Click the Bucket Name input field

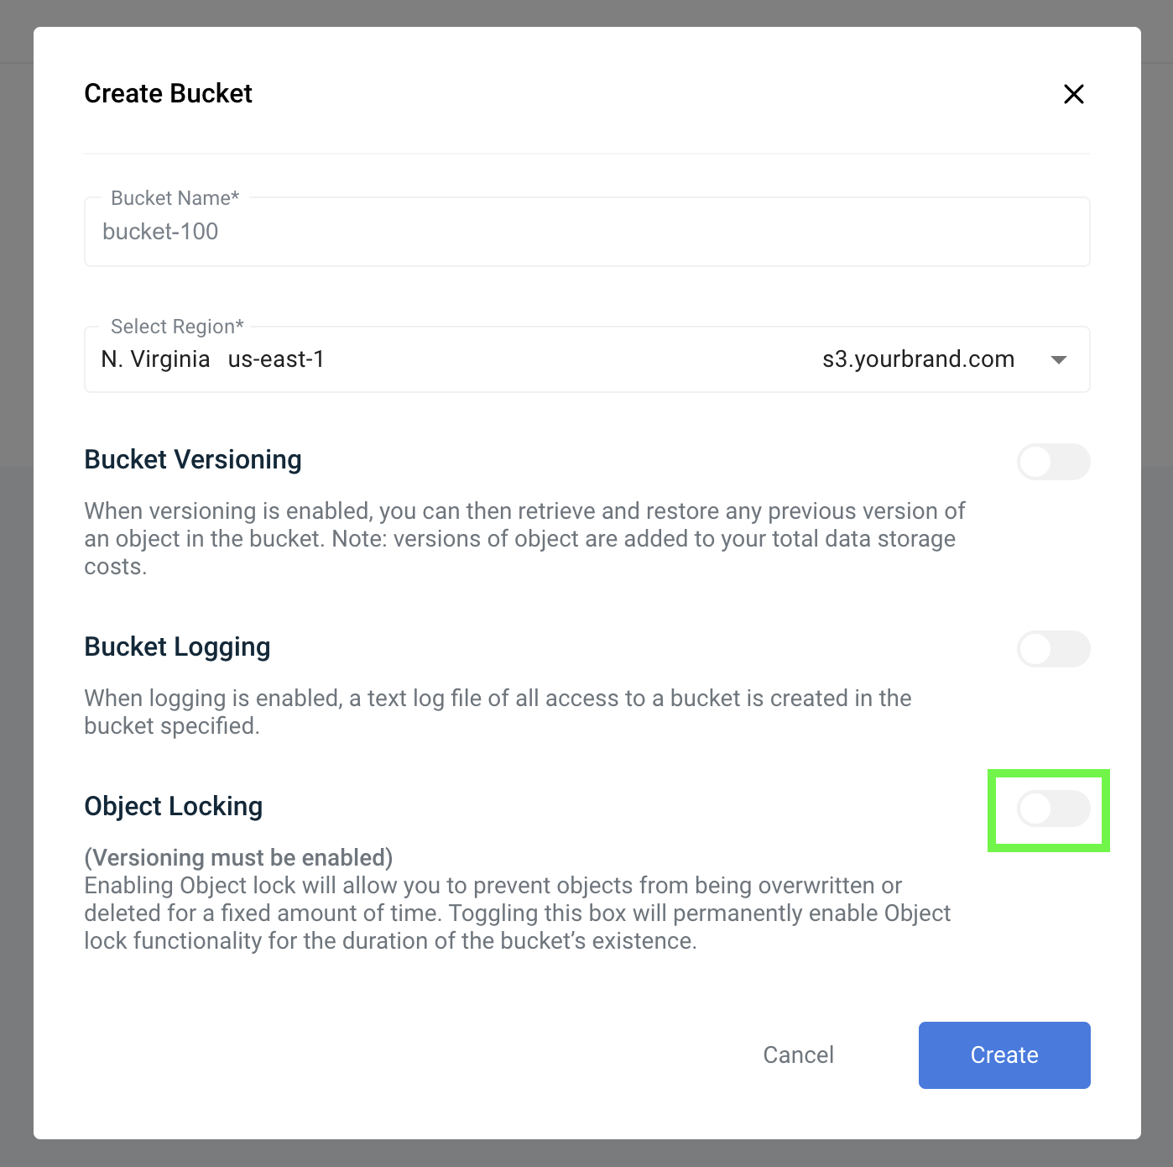[586, 232]
